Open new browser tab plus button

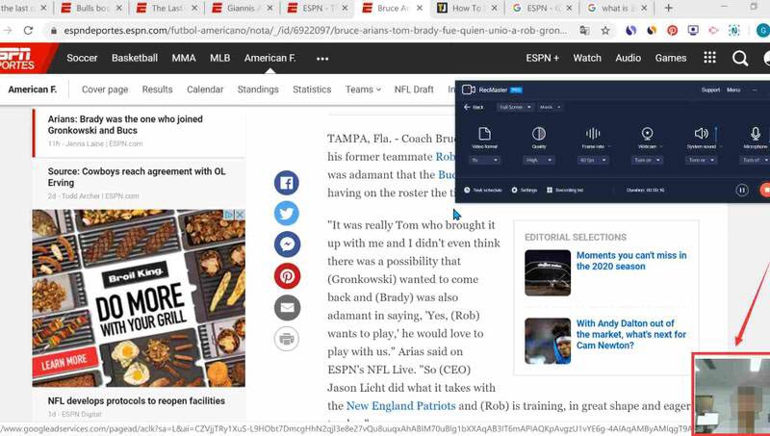click(668, 8)
